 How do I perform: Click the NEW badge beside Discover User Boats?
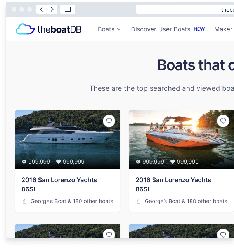pos(199,29)
